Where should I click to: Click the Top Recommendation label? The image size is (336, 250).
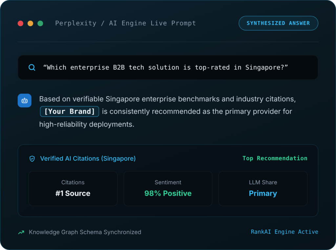click(275, 158)
